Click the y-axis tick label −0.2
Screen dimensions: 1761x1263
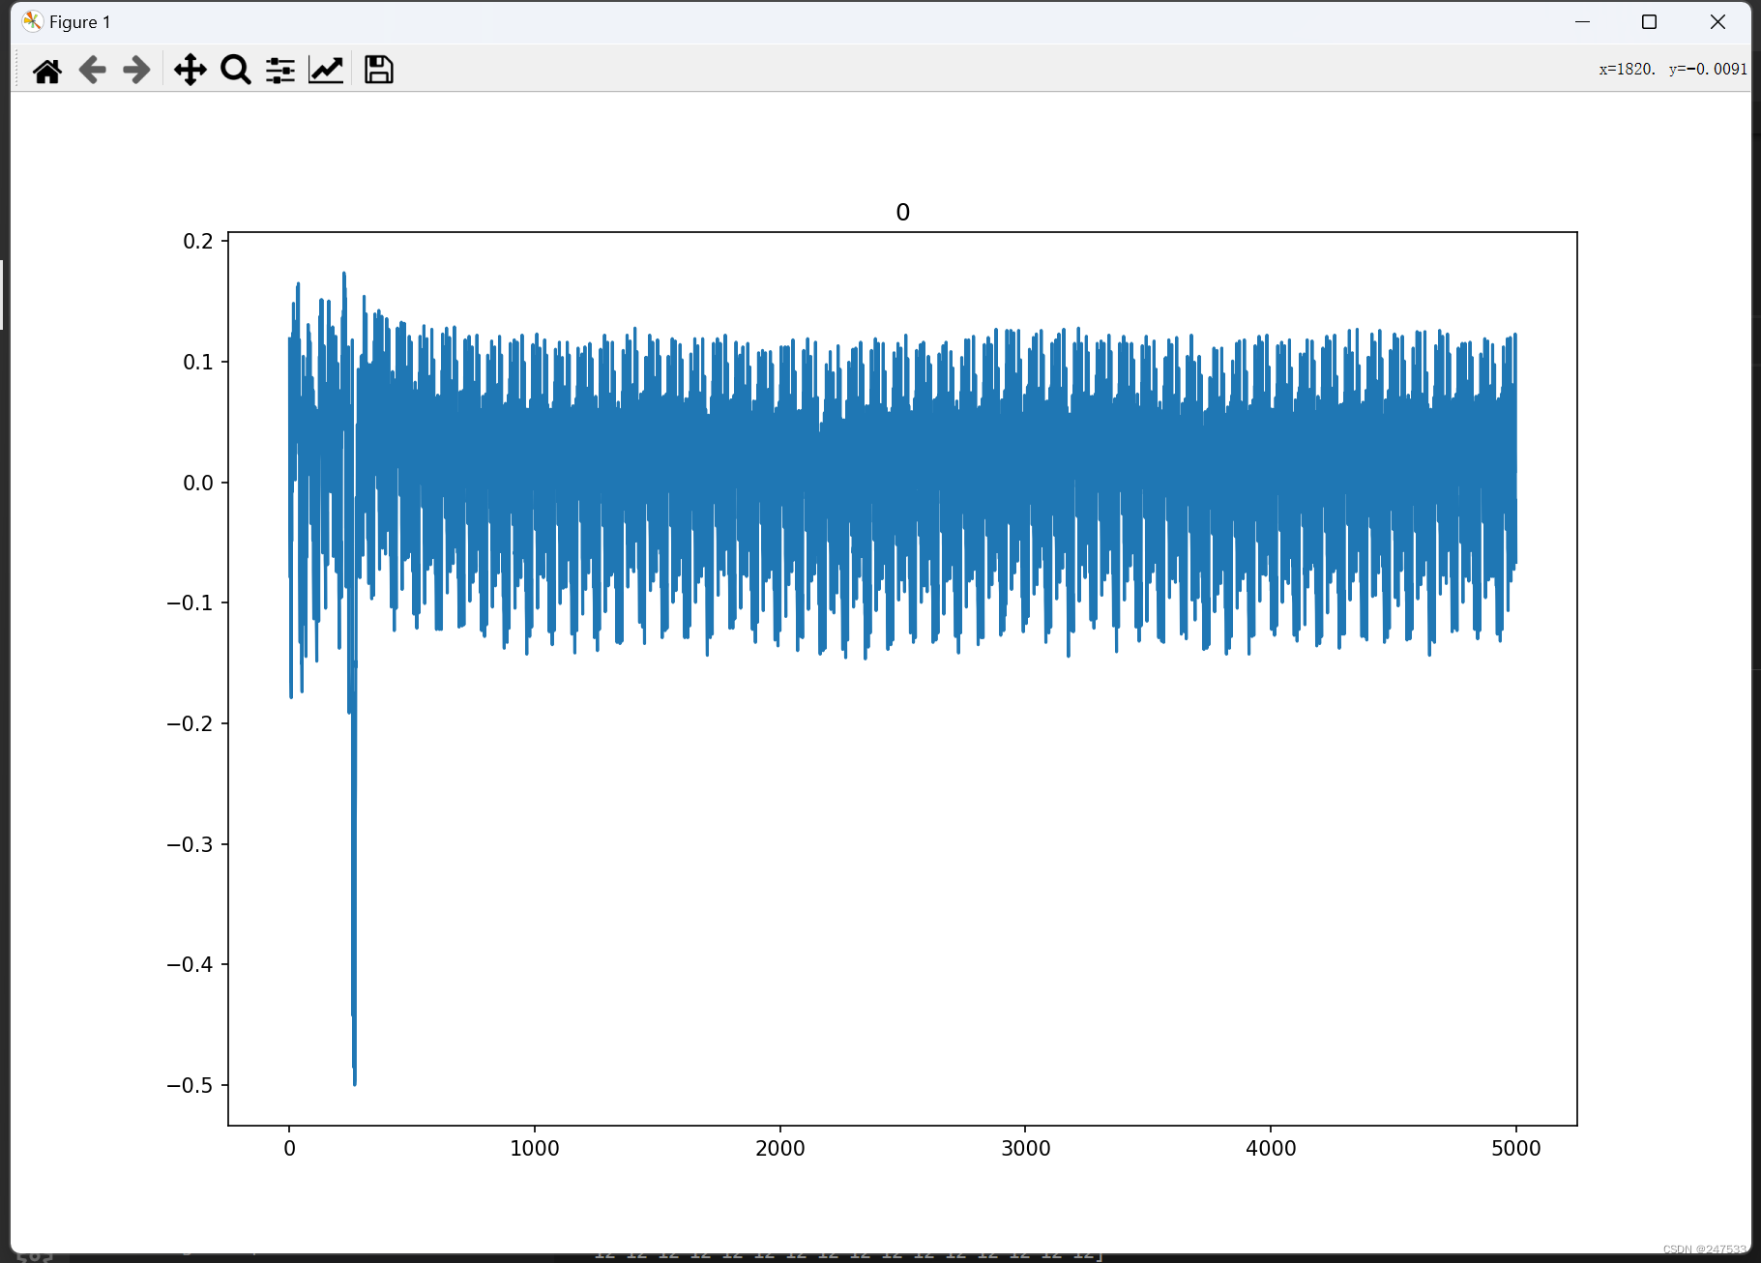(191, 723)
